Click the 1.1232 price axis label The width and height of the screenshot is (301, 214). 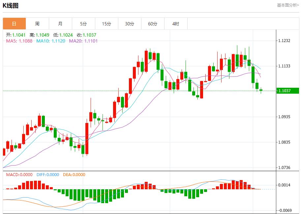coord(284,41)
